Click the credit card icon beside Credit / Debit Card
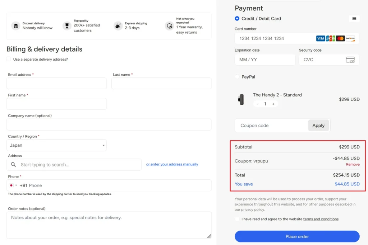This screenshot has height=245, width=368. [x=354, y=19]
